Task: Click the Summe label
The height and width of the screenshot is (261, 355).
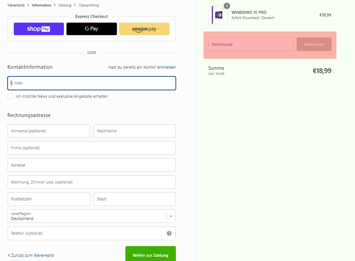Action: tap(216, 68)
